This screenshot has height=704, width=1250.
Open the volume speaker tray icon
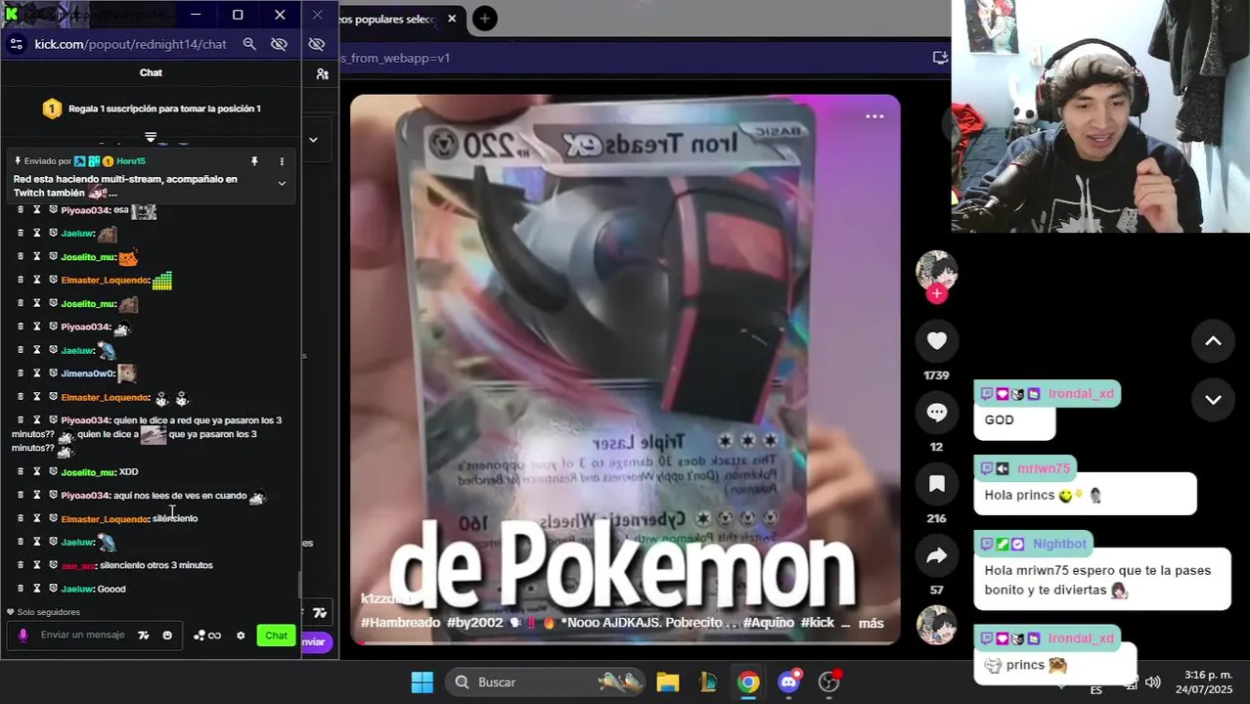click(x=1152, y=682)
